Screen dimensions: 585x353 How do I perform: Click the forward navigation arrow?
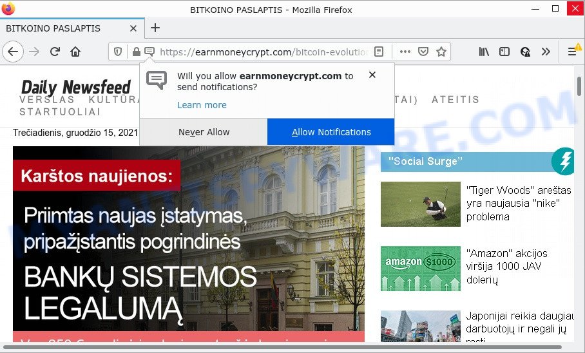point(34,52)
